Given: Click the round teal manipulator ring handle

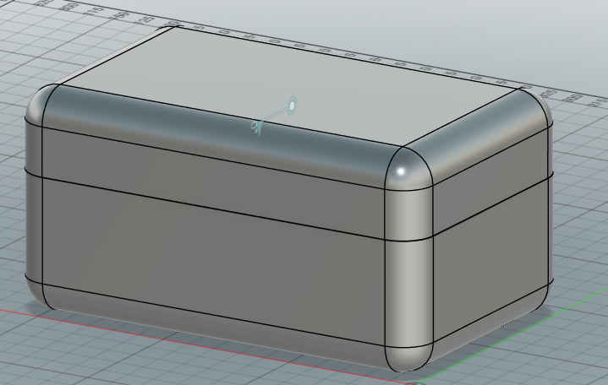Looking at the screenshot, I should (x=292, y=106).
